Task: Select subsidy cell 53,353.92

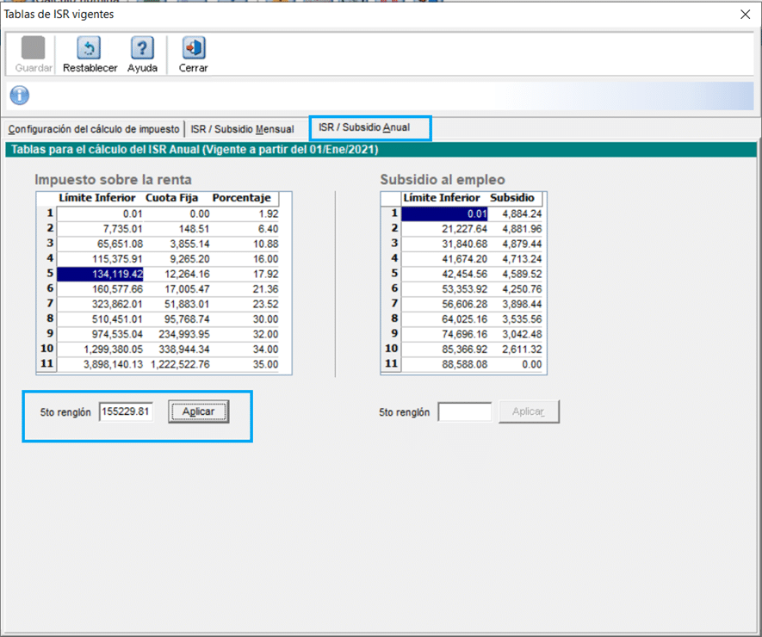Action: point(444,289)
